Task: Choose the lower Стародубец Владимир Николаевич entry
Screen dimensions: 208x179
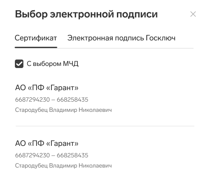Action: [63, 166]
